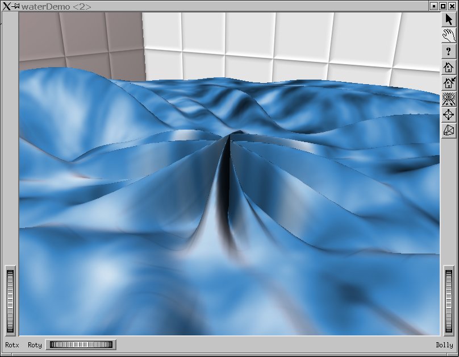Image resolution: width=459 pixels, height=357 pixels.
Task: Select the arrow pick mode tool
Action: pyautogui.click(x=448, y=20)
